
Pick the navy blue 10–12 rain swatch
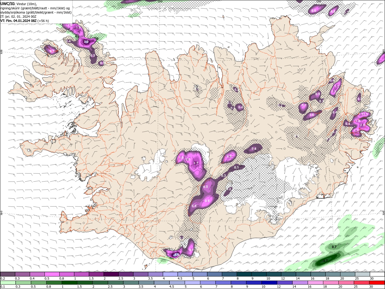tap(269, 282)
